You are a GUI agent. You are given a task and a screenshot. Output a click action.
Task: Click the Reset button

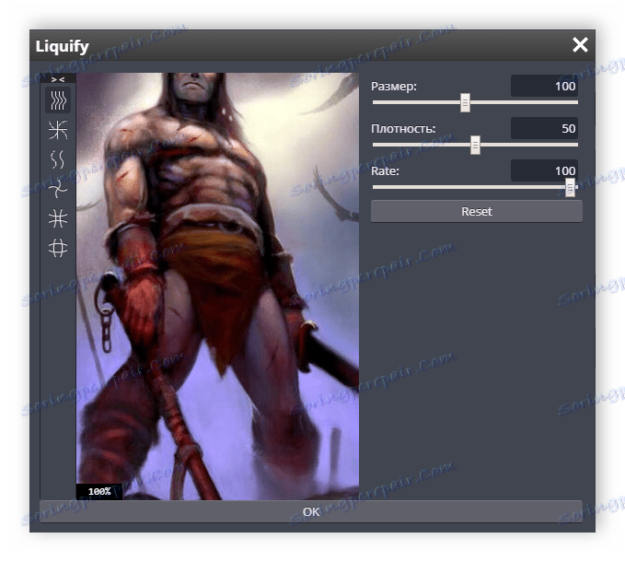click(476, 211)
